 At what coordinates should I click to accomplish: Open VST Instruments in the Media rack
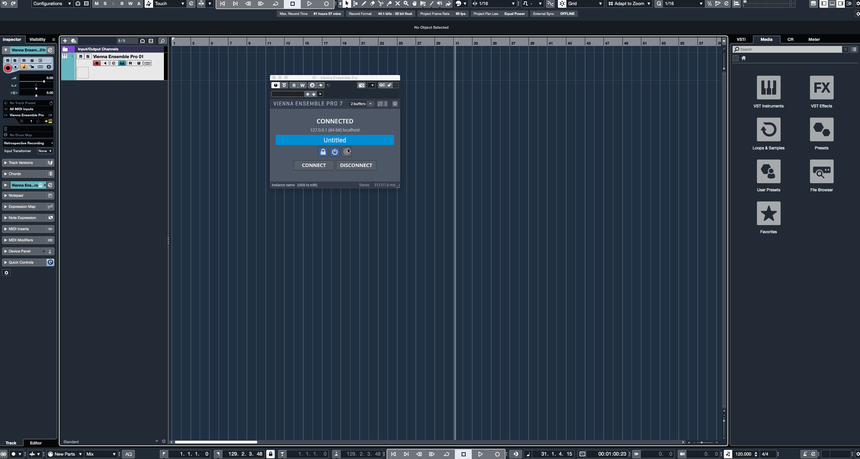pos(768,88)
